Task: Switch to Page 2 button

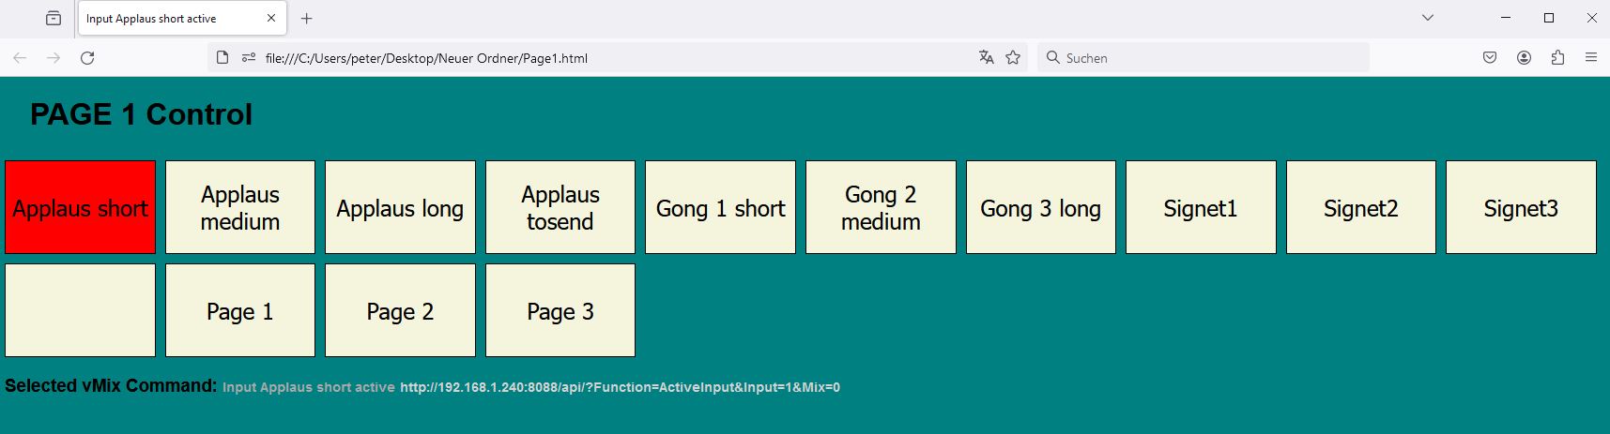Action: 400,310
